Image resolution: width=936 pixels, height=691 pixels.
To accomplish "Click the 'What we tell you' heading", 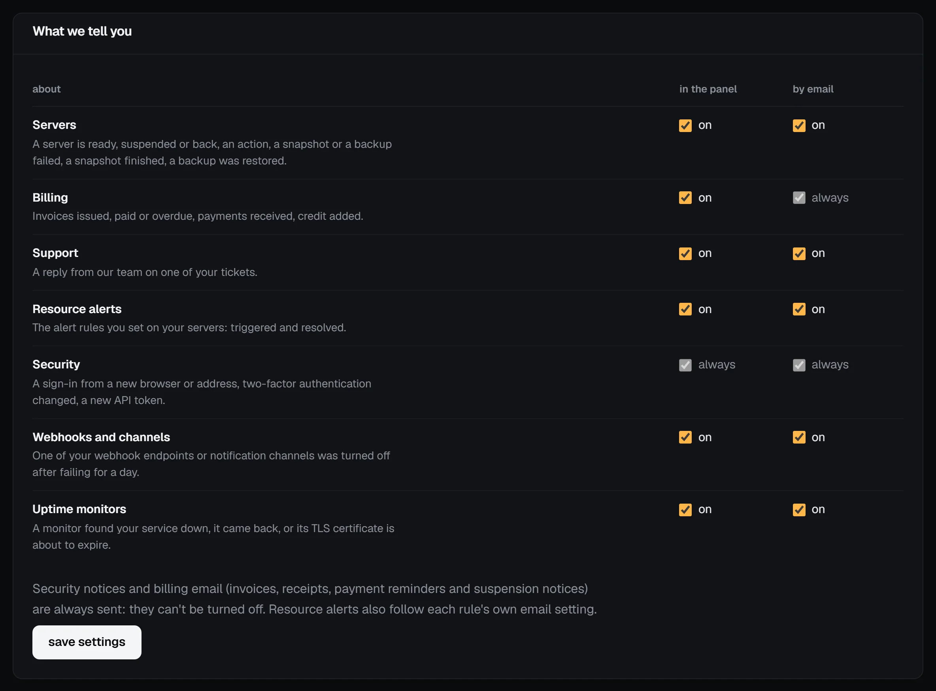I will click(x=82, y=31).
